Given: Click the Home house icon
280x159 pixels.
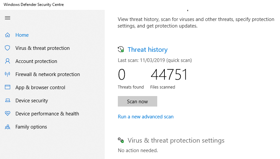Looking at the screenshot, I should [x=8, y=35].
